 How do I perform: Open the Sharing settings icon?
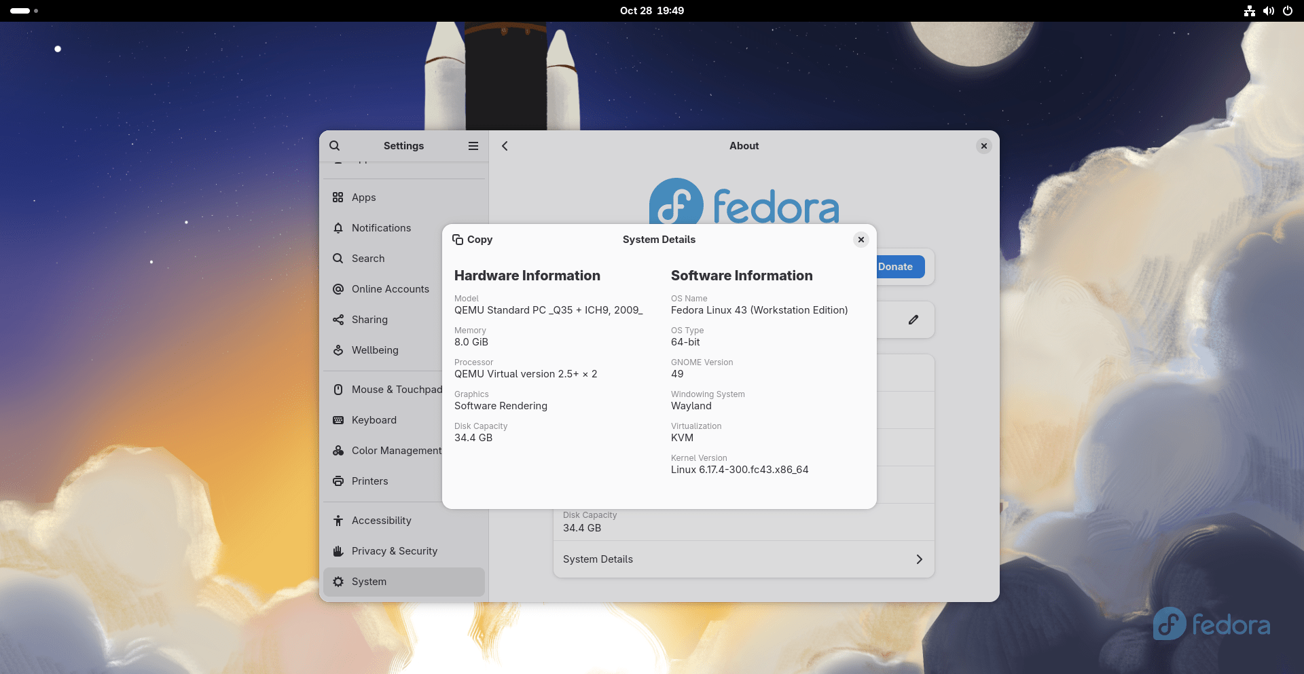[x=338, y=320]
